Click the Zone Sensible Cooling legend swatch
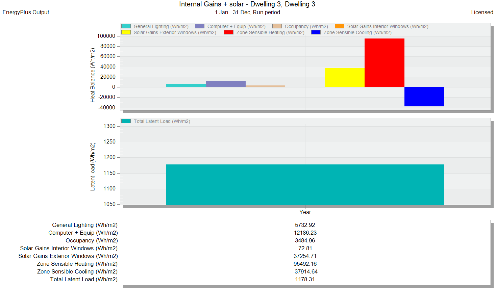 coord(316,32)
